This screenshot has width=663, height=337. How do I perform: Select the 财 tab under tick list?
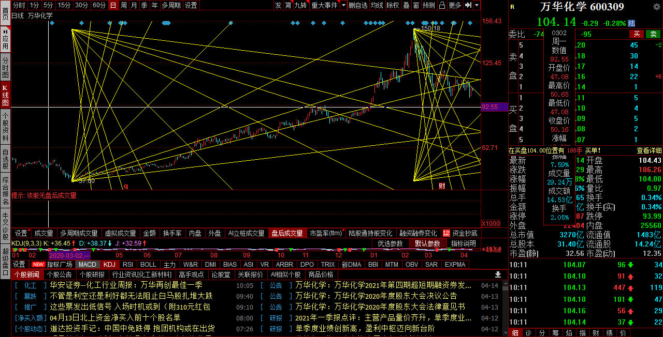[596, 332]
